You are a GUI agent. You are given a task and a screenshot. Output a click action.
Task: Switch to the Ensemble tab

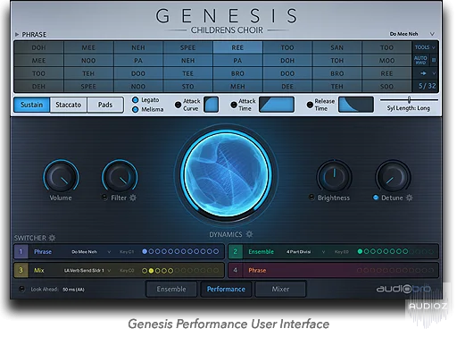tap(171, 289)
